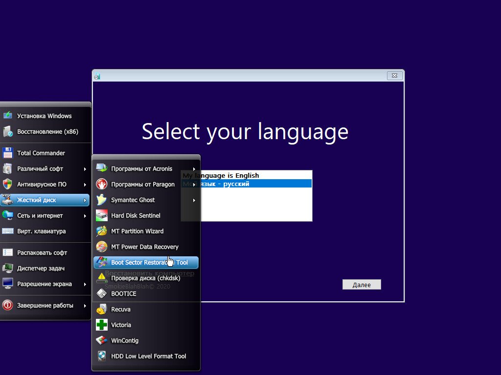This screenshot has height=375, width=501.
Task: Choose the Recuva label
Action: pos(120,309)
